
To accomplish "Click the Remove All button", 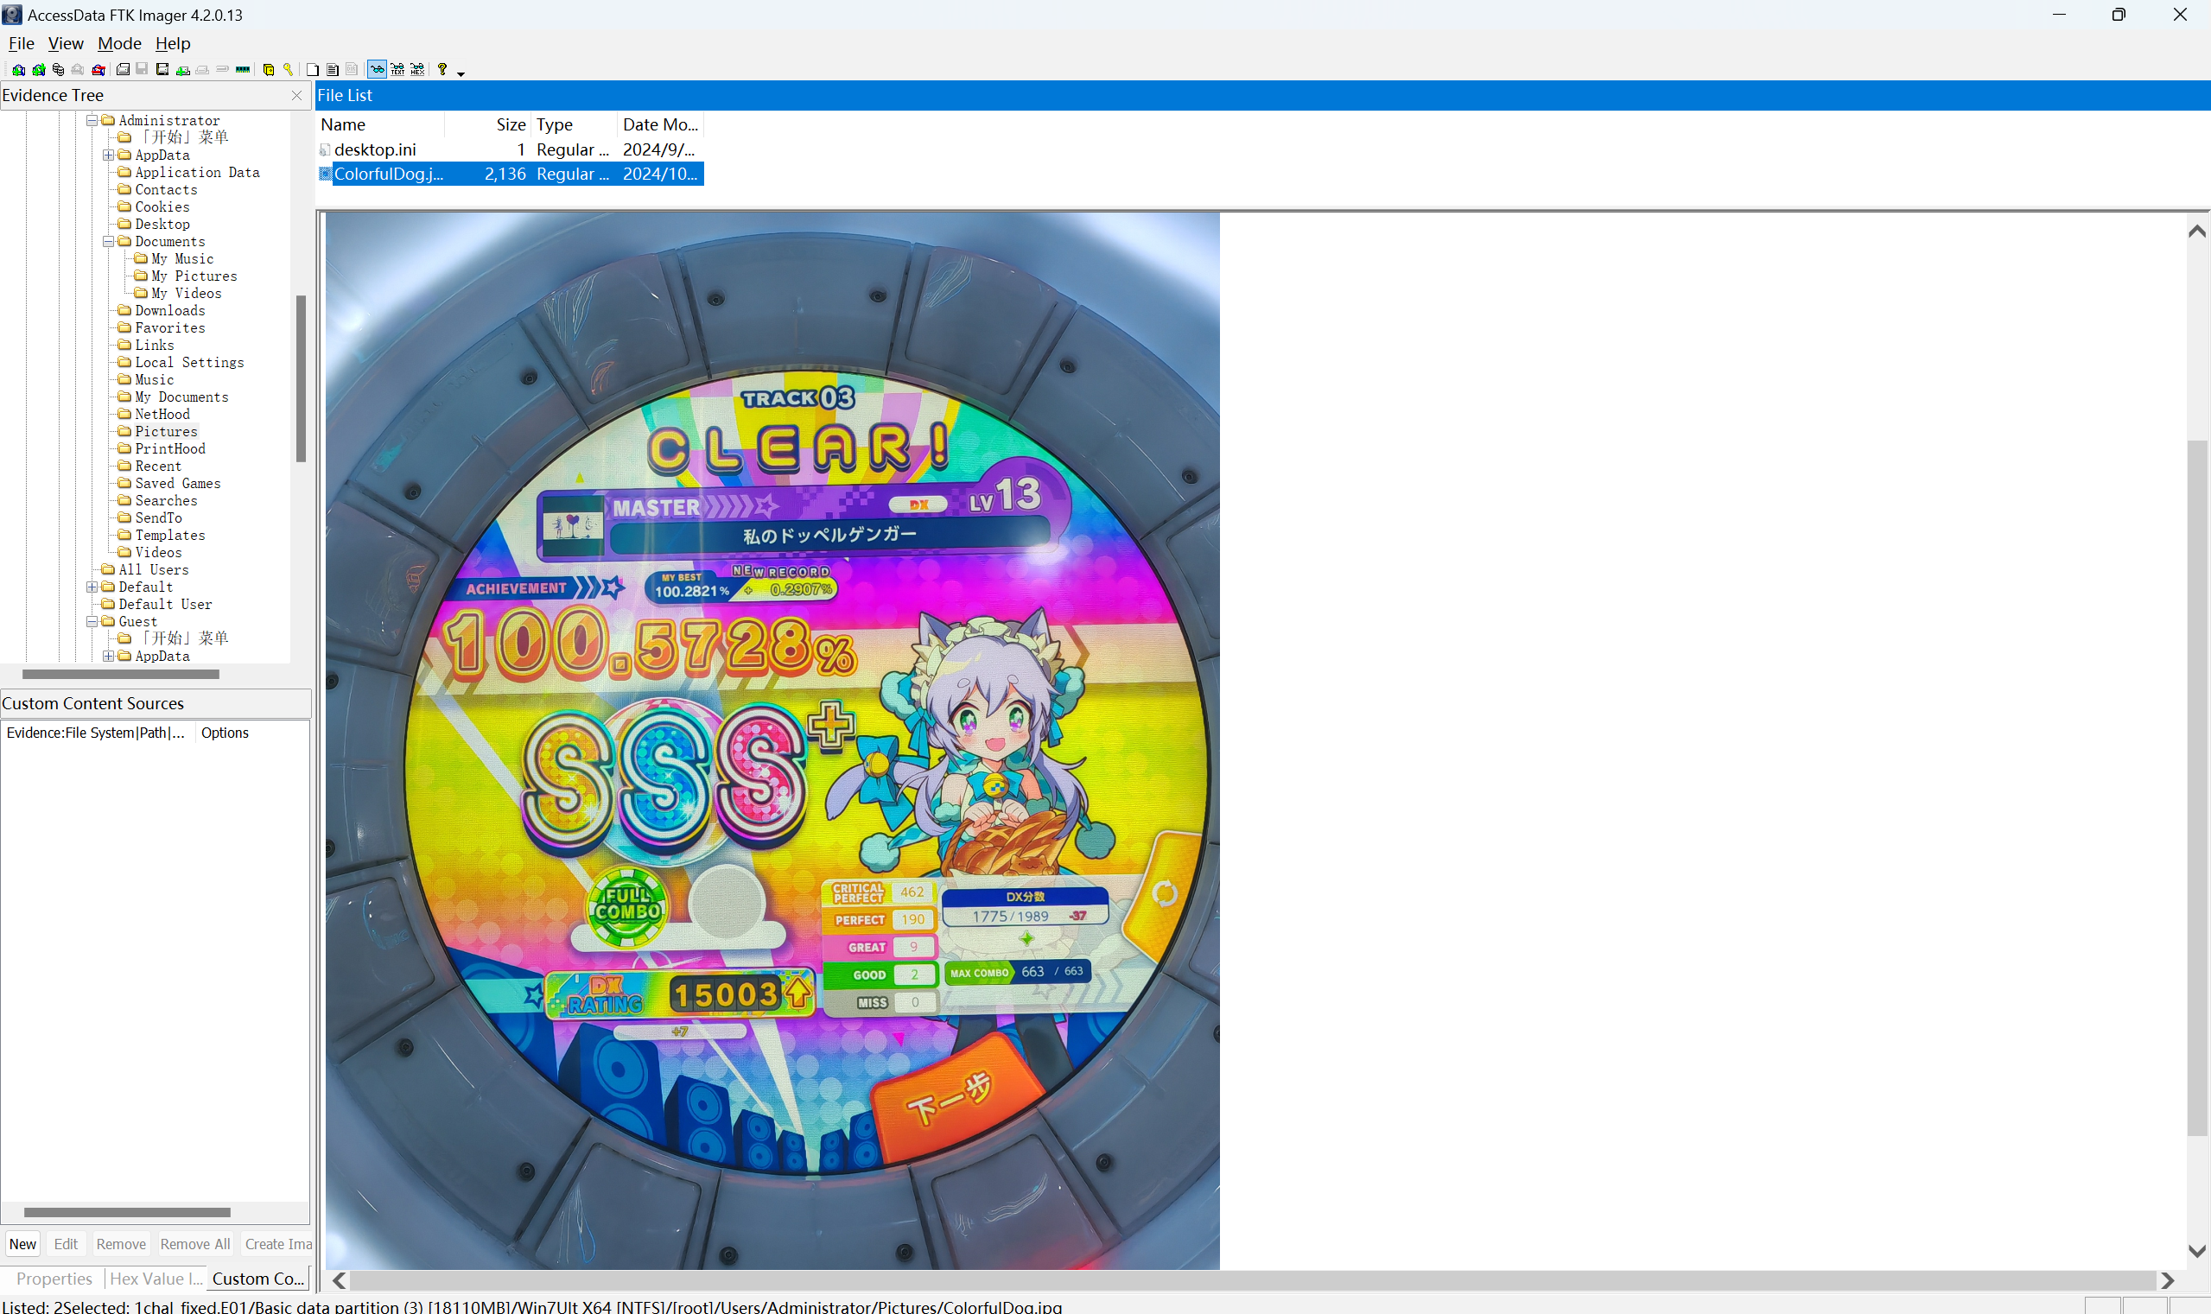I will coord(194,1244).
